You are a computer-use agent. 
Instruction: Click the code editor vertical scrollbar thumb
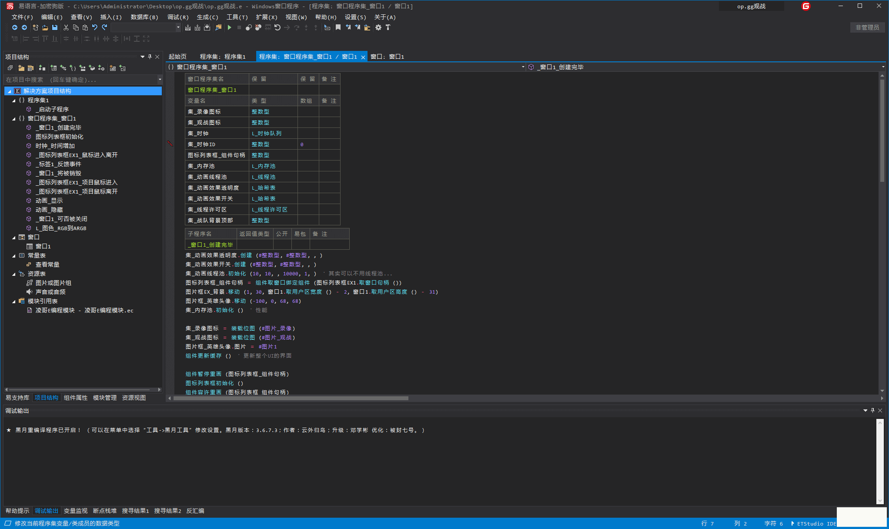882,131
